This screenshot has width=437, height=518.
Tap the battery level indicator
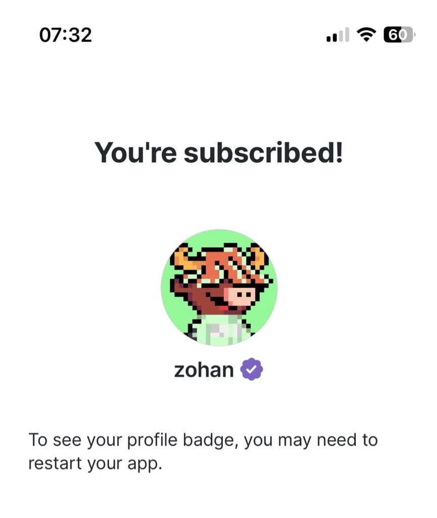pos(399,35)
